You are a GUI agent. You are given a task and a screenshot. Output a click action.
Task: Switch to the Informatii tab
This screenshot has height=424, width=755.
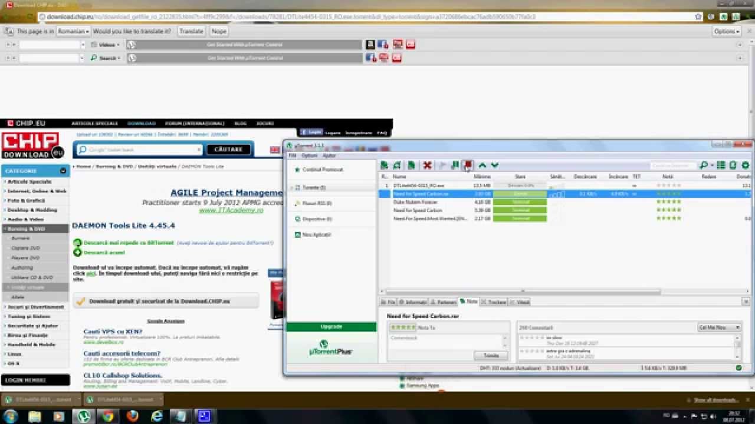[413, 302]
